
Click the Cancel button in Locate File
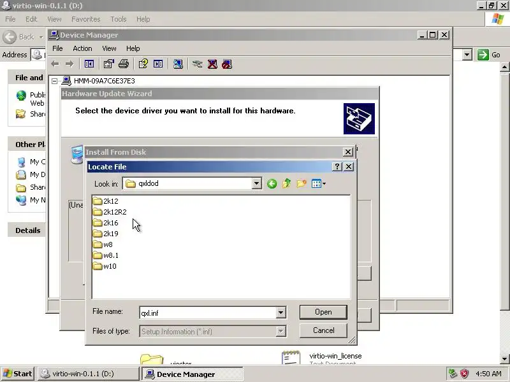tap(323, 330)
